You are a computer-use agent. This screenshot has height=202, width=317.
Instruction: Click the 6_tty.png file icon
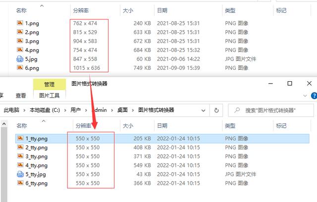click(x=20, y=183)
